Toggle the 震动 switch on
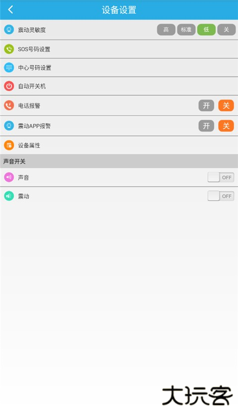 coord(221,196)
